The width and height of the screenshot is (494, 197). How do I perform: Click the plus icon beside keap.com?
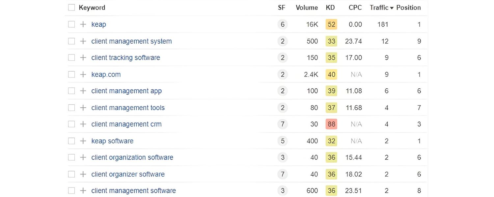(x=83, y=74)
